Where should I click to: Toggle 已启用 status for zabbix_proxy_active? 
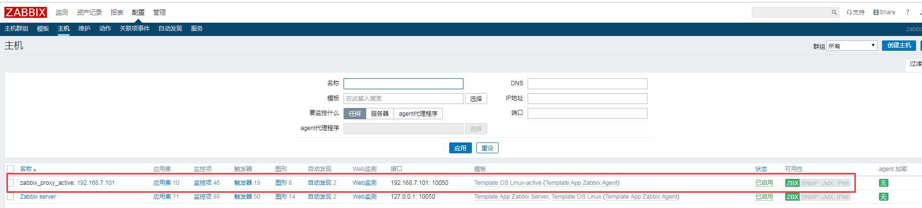tap(764, 182)
